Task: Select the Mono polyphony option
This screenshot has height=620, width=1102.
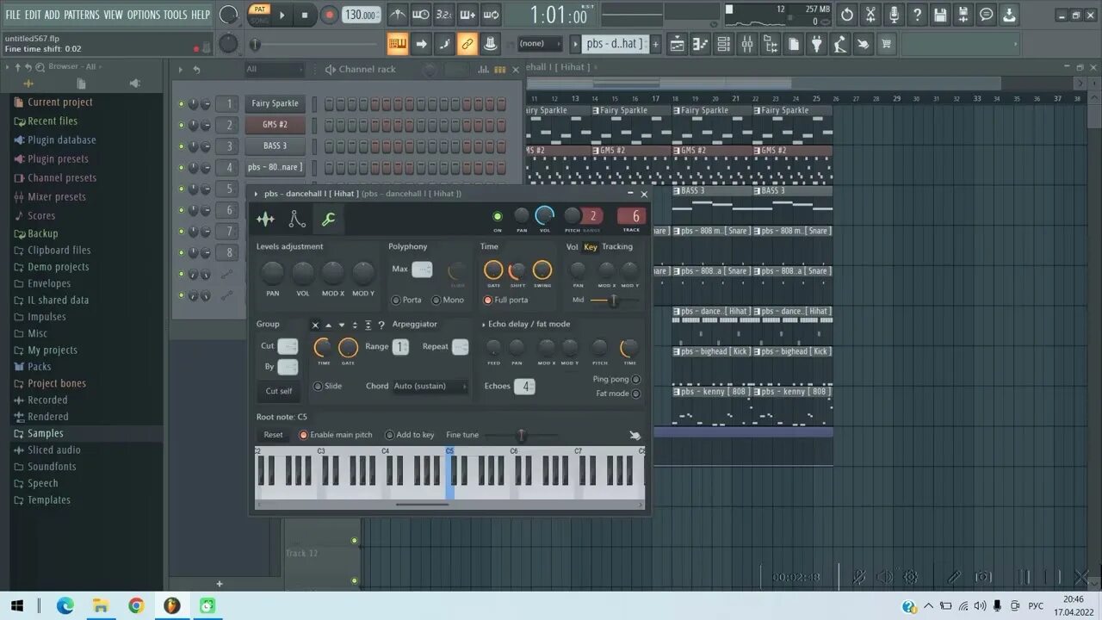Action: coord(448,300)
